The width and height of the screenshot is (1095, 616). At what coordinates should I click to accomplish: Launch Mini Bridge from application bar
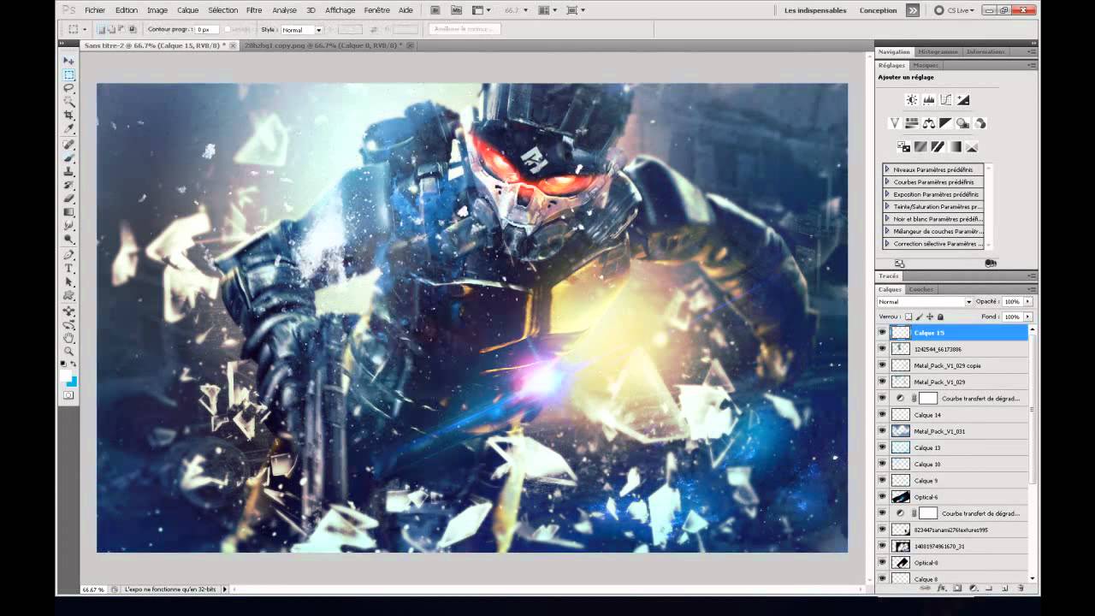456,10
